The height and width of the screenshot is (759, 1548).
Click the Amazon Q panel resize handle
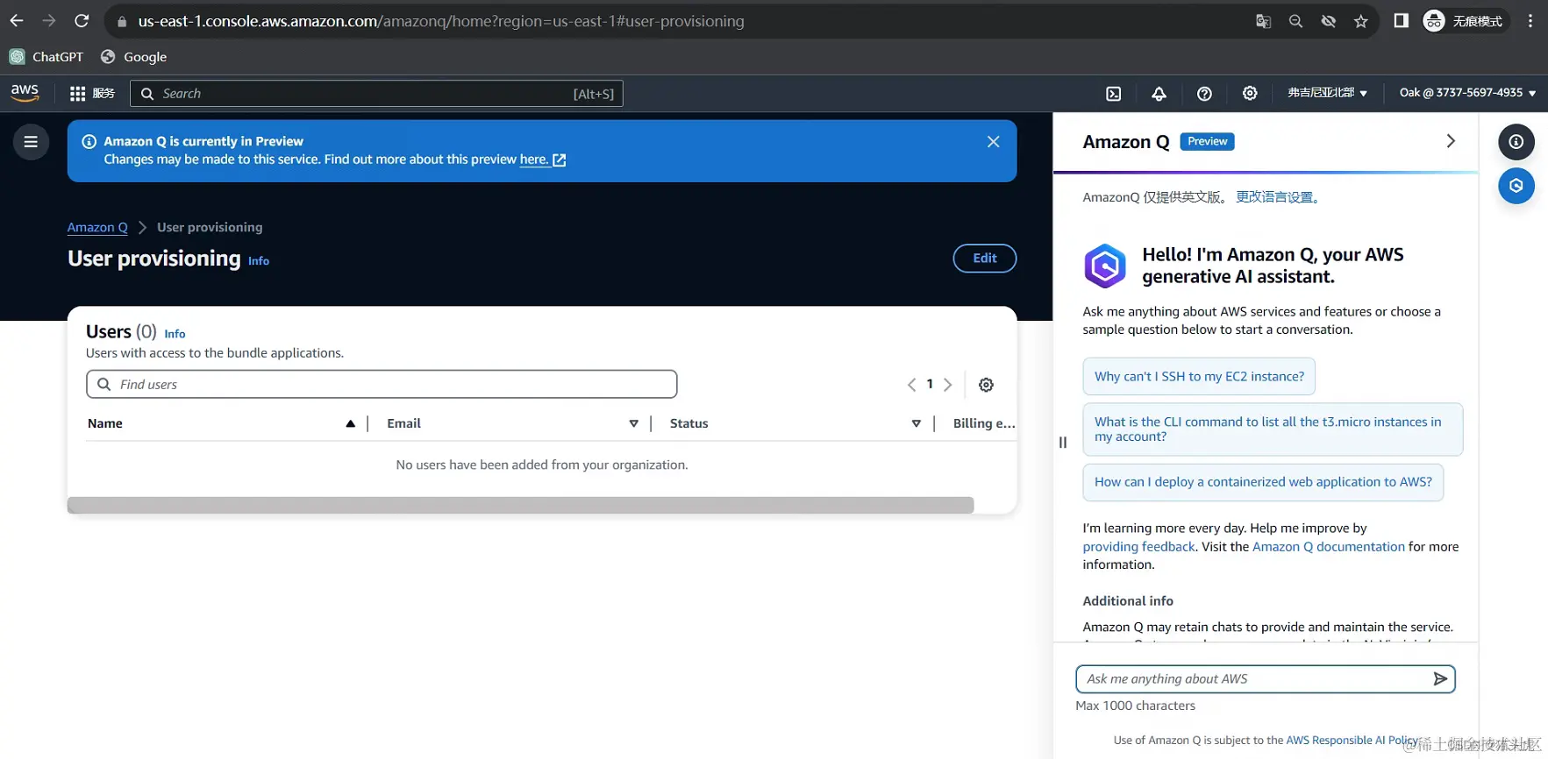coord(1063,443)
